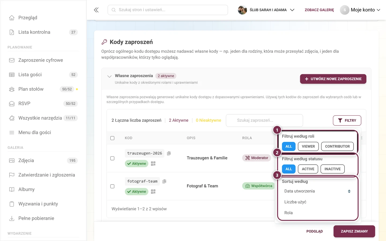This screenshot has width=386, height=241.
Task: Open the ŚLUB SARAH I ADAMA dropdown
Action: click(266, 10)
